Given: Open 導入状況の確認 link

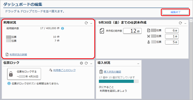Looking at the screenshot, I should (112, 72).
